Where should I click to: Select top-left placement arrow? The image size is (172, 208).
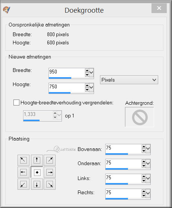click(x=24, y=160)
